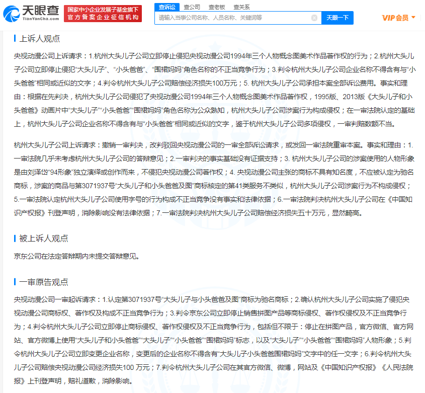Click the 一审原告观点 section heading
The height and width of the screenshot is (393, 425).
(44, 282)
